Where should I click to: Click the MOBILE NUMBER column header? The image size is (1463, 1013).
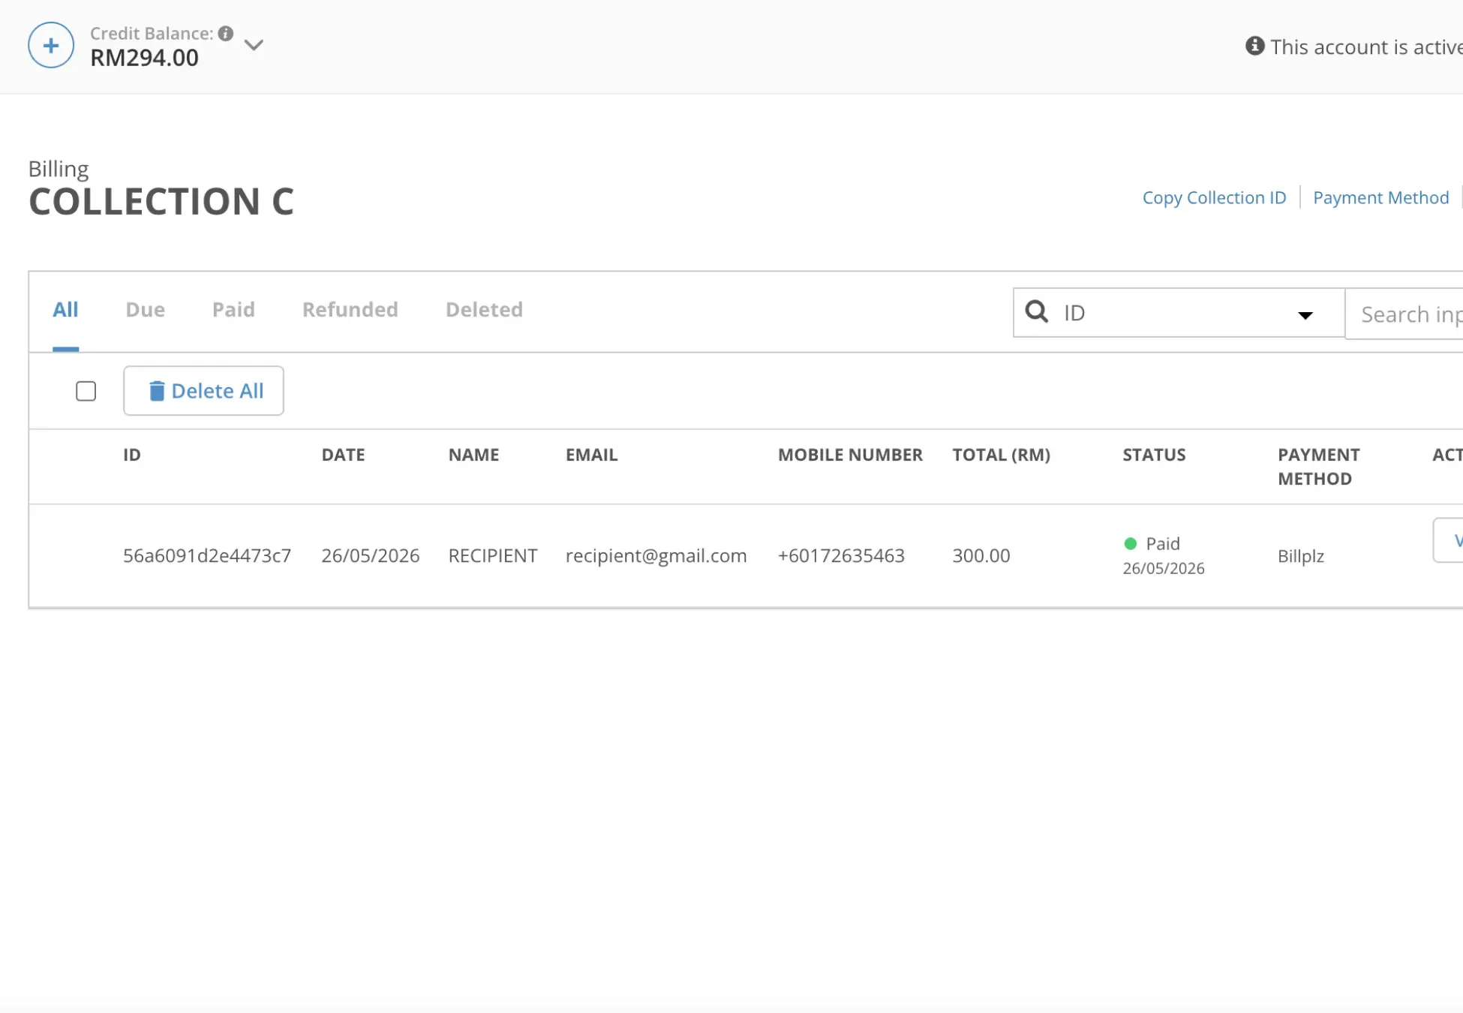[x=850, y=455]
